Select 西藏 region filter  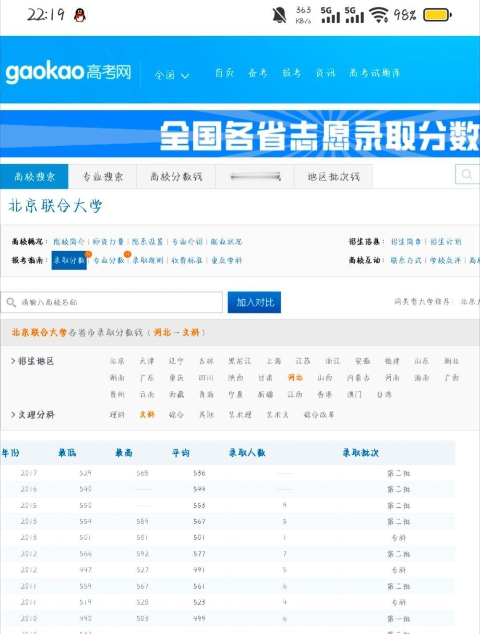[x=176, y=394]
